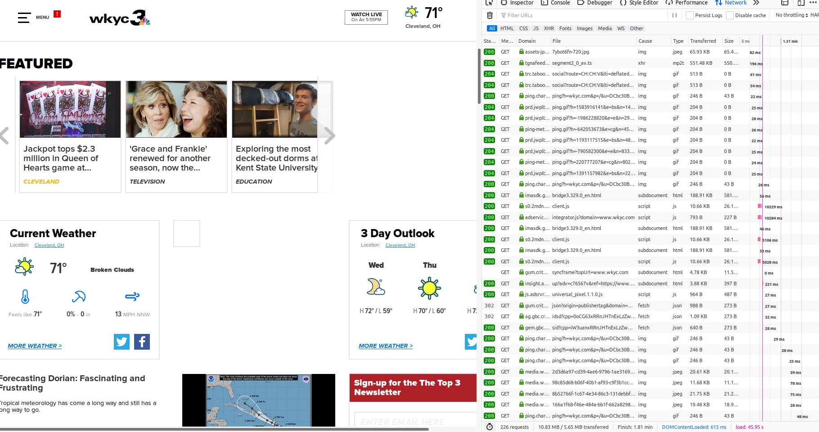
Task: Start performance analysis stopwatch icon
Action: pyautogui.click(x=490, y=427)
